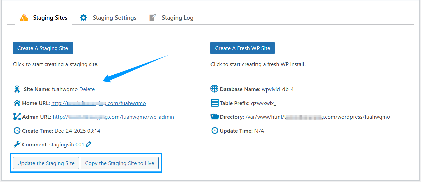
Task: Click the house icon beside Home URL
Action: (x=17, y=103)
